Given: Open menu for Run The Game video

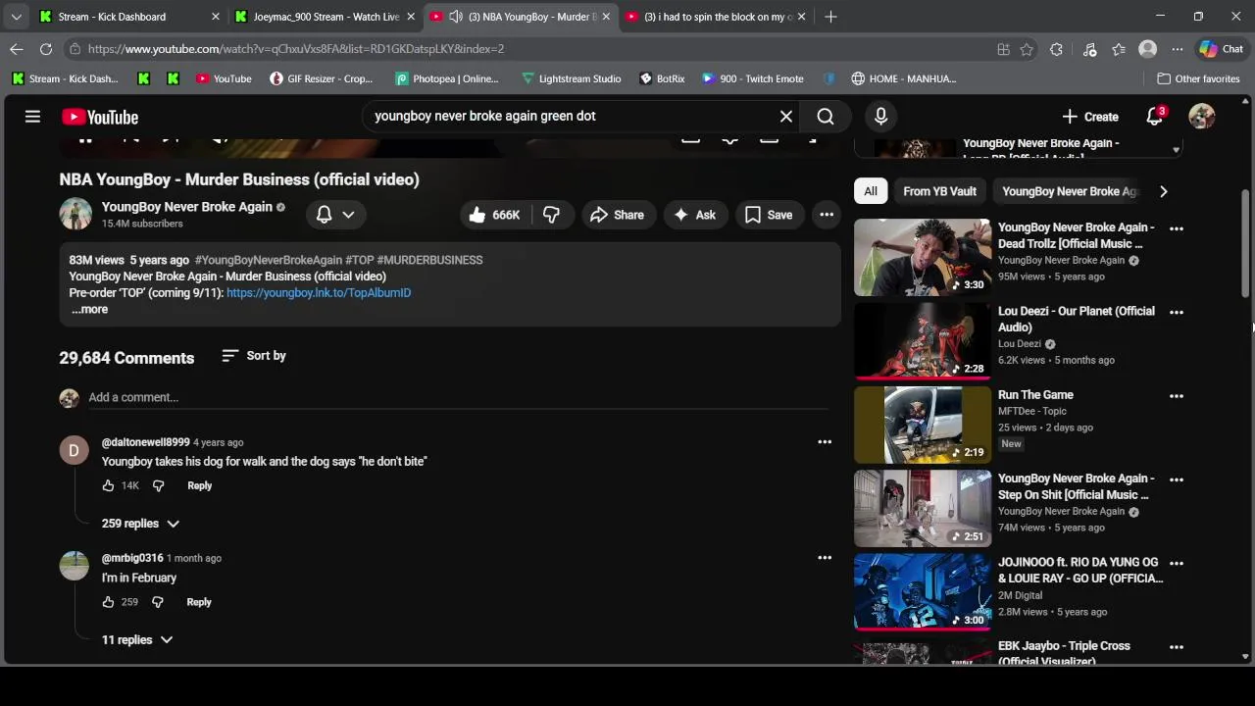Looking at the screenshot, I should 1177,396.
